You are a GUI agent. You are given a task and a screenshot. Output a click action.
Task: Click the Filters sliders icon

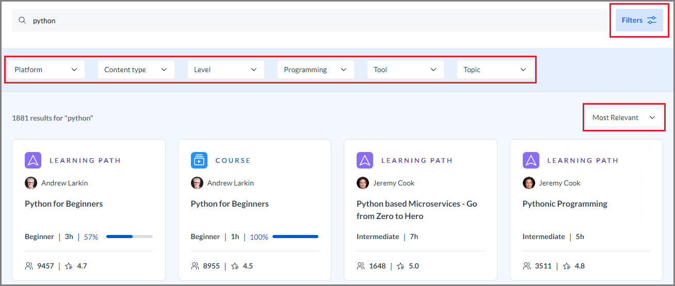(x=652, y=20)
